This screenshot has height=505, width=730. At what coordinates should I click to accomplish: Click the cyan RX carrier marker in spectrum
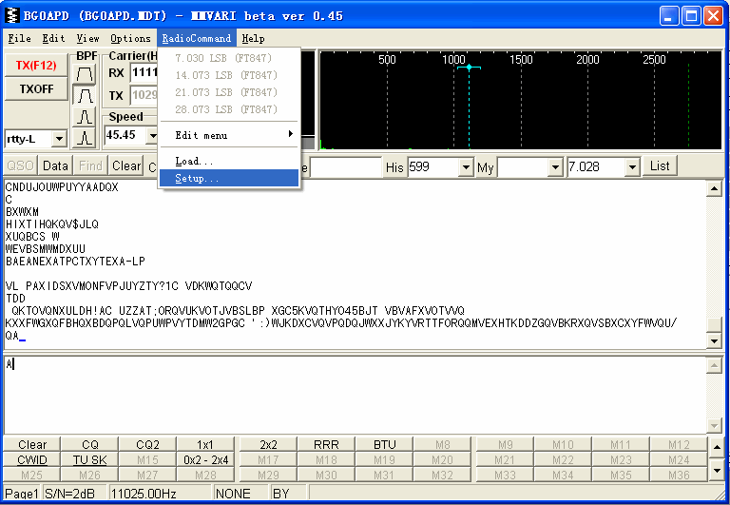(469, 68)
